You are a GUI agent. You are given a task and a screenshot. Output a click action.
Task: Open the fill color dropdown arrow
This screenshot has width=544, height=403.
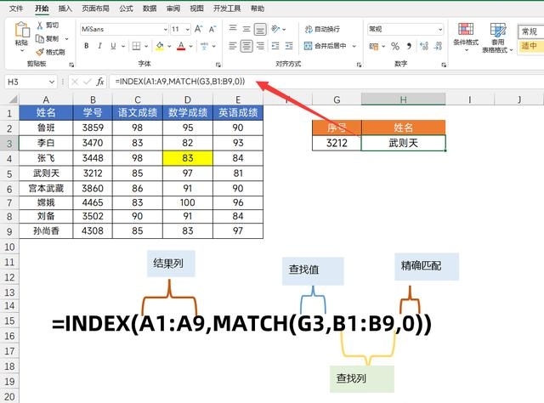tap(169, 46)
